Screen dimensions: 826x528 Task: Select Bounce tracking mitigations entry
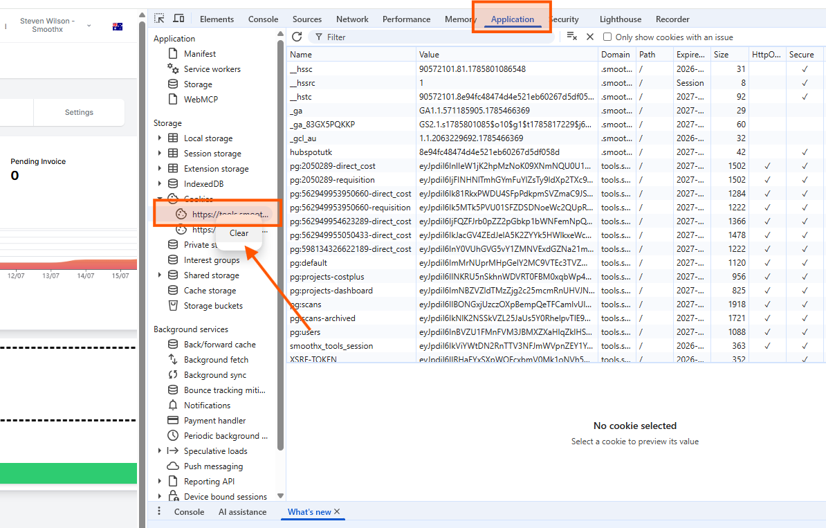[224, 390]
